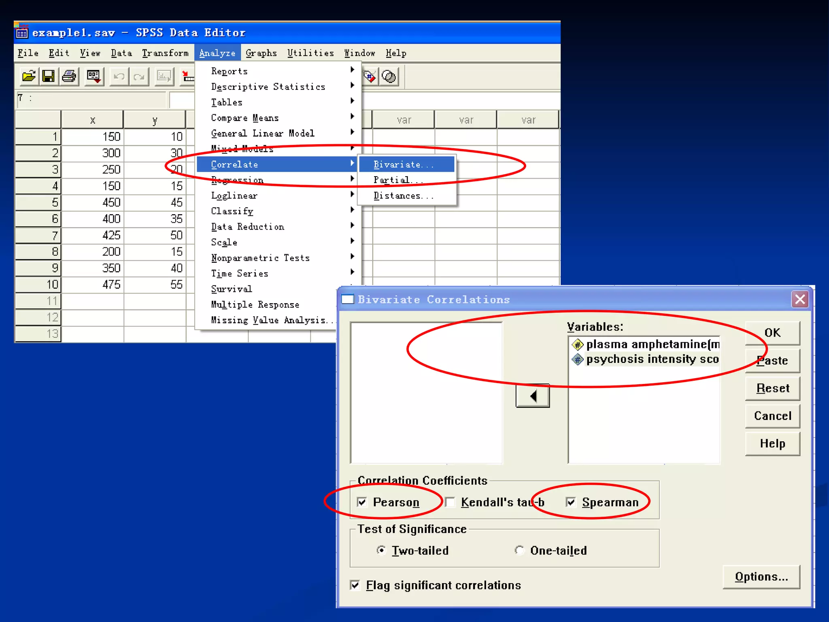This screenshot has height=622, width=829.
Task: Open the Options... button
Action: pos(761,577)
